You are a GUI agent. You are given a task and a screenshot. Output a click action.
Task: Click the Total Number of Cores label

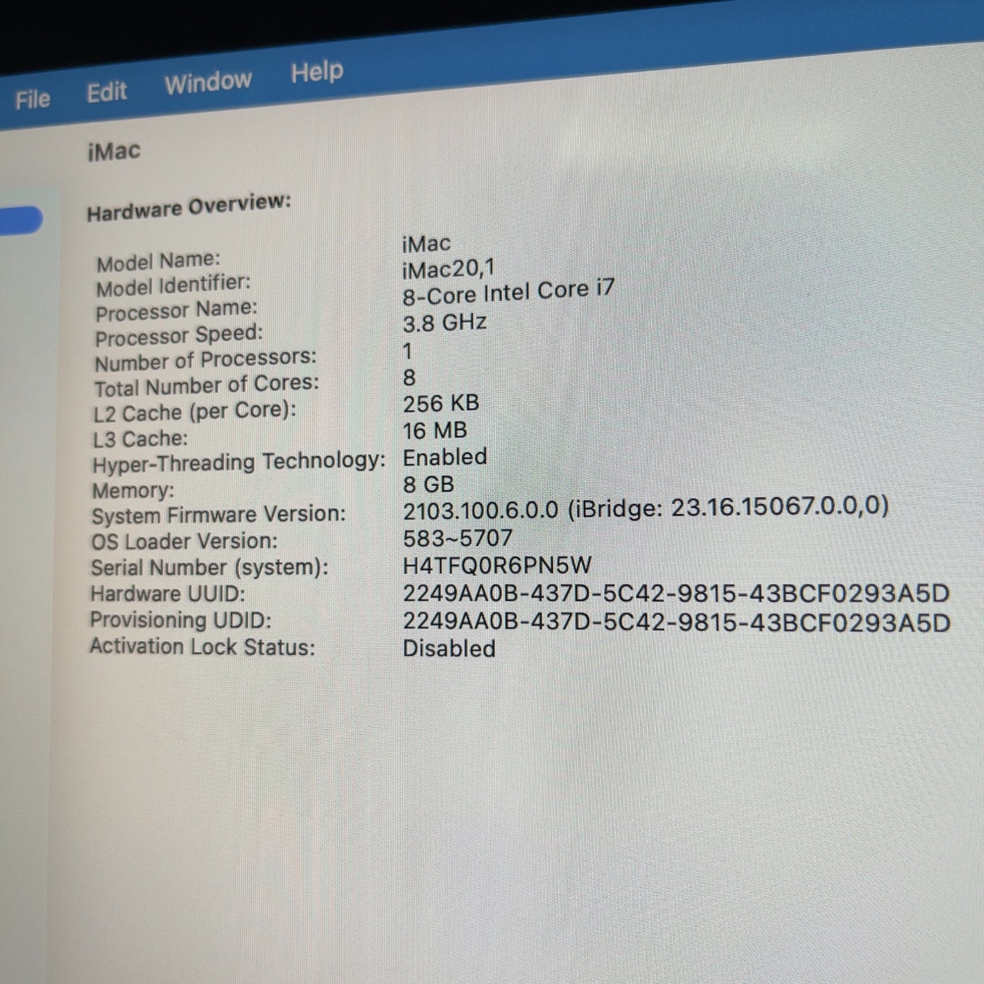point(207,385)
